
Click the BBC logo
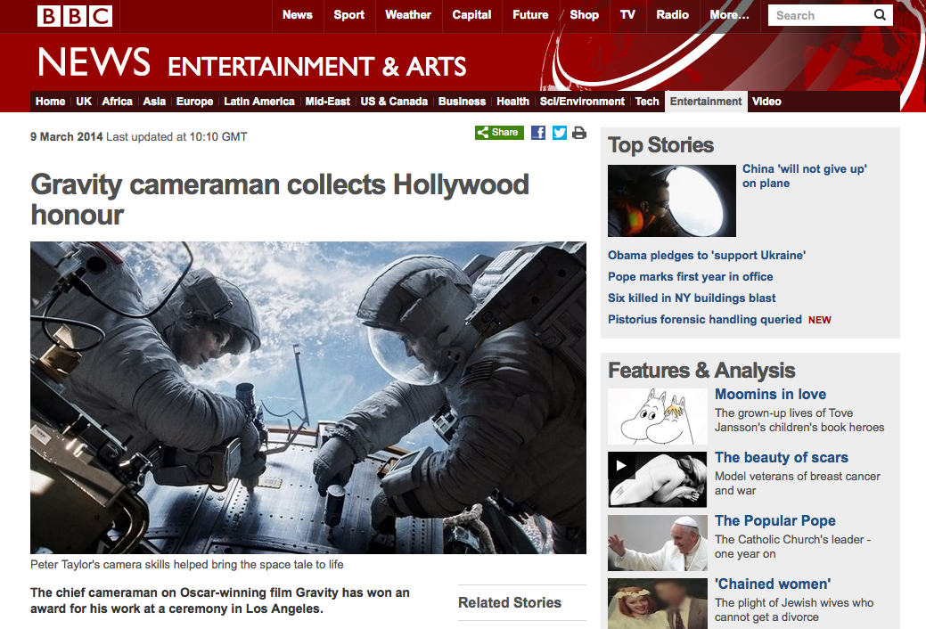coord(74,16)
